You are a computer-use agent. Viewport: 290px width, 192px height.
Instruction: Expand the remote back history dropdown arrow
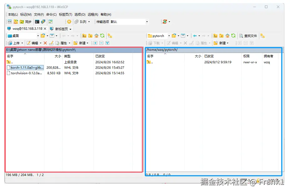(x=199, y=36)
